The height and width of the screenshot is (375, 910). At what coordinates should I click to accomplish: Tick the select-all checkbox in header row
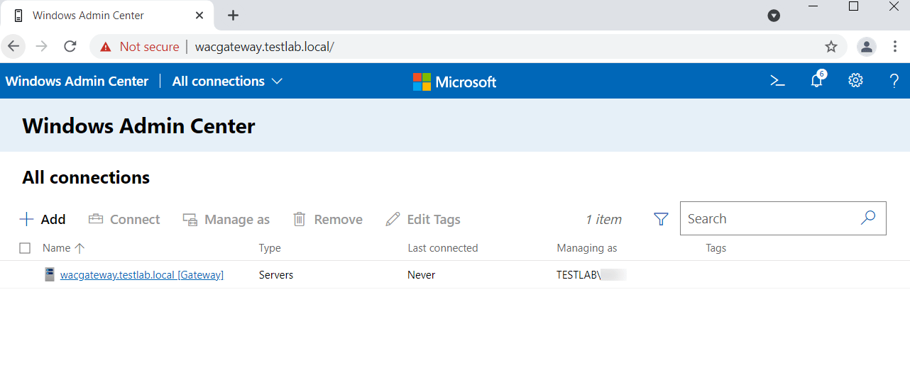pos(25,248)
